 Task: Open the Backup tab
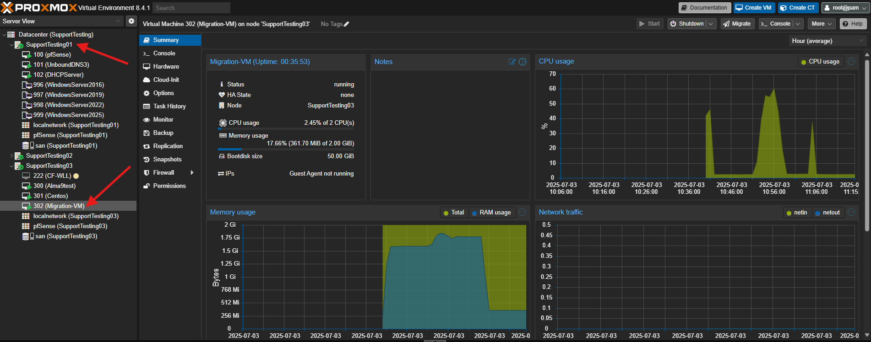coord(170,133)
